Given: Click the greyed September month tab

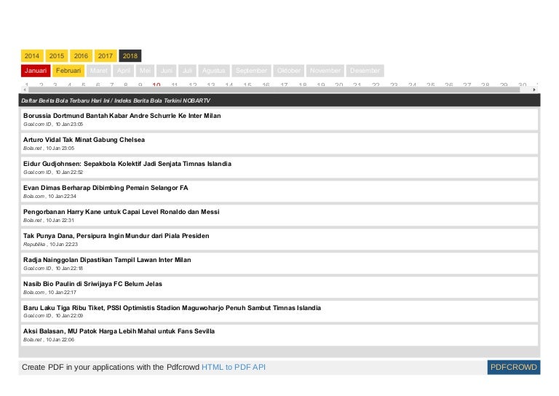Looking at the screenshot, I should (251, 71).
